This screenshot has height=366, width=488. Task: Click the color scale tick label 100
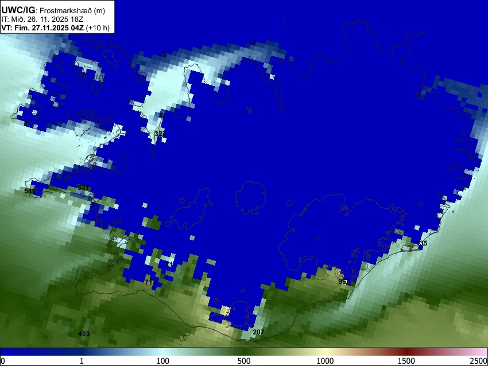[x=163, y=361]
